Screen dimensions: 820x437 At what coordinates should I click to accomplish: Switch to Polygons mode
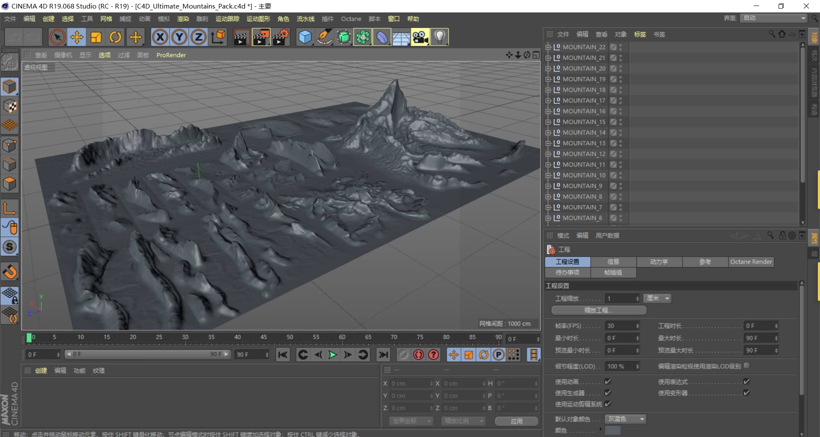point(9,184)
